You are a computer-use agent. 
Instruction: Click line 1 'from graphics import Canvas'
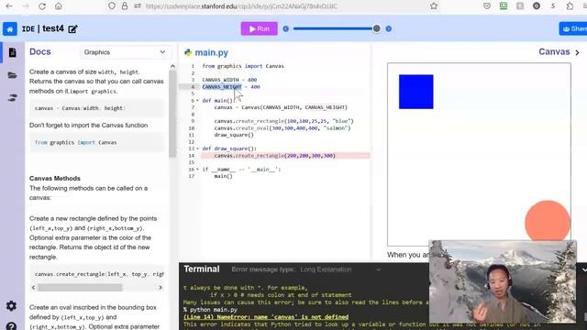pyautogui.click(x=243, y=66)
